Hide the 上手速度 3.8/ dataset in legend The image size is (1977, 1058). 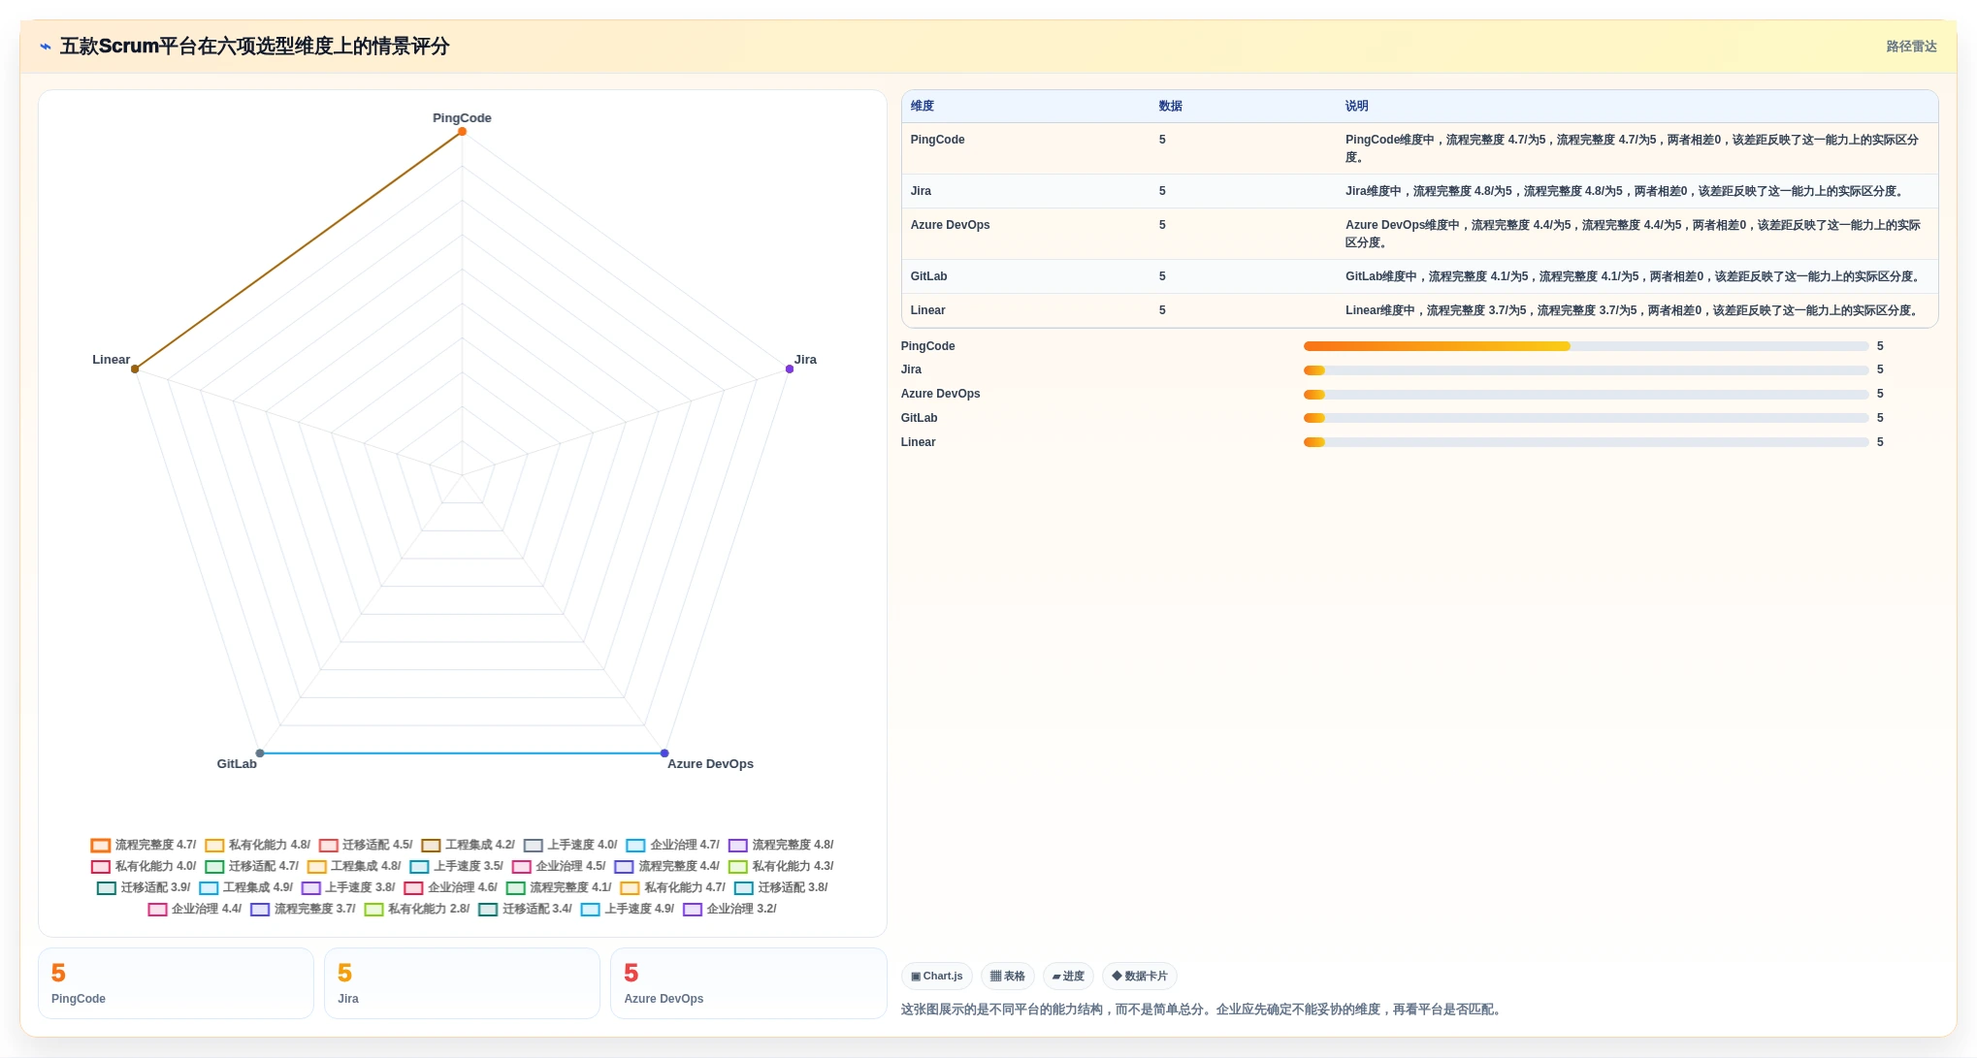click(x=348, y=887)
